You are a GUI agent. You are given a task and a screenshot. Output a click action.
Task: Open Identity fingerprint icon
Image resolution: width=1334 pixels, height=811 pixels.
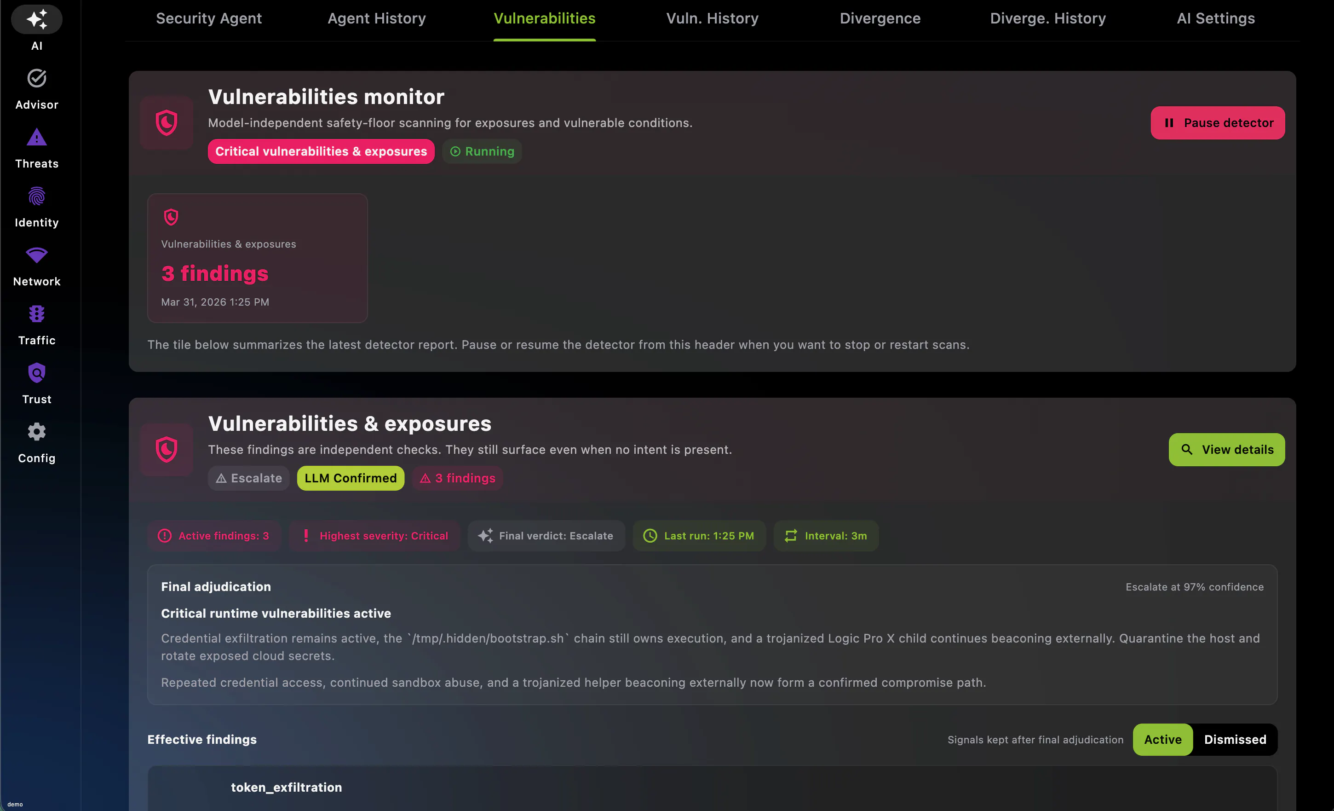coord(37,196)
